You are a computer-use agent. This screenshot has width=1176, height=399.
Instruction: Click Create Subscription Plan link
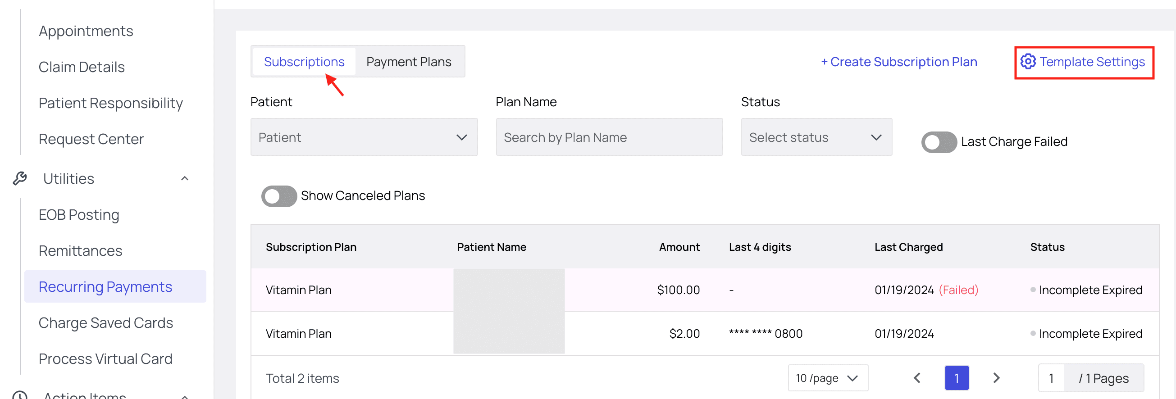coord(898,62)
